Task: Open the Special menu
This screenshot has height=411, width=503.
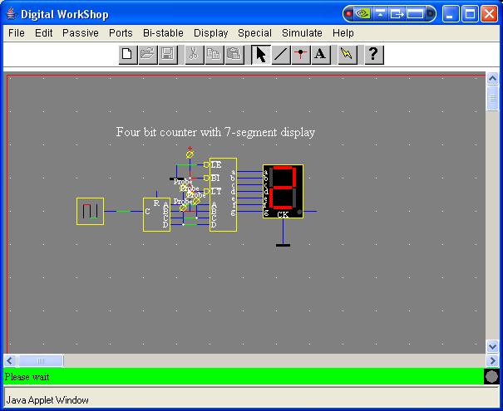Action: pos(254,33)
